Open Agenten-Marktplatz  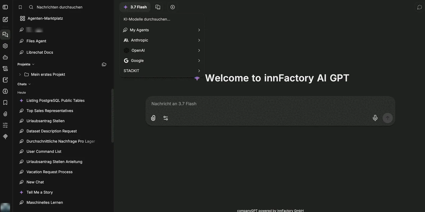[x=45, y=18]
